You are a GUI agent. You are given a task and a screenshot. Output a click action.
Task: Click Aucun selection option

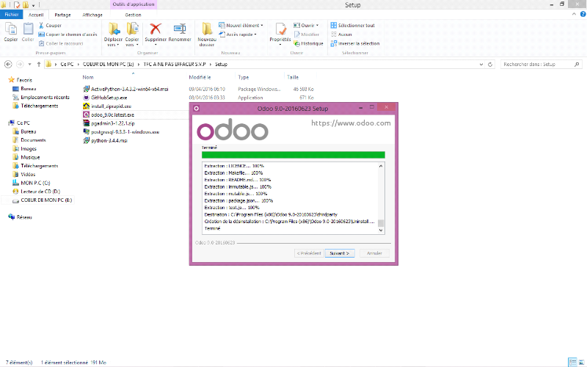click(x=341, y=34)
